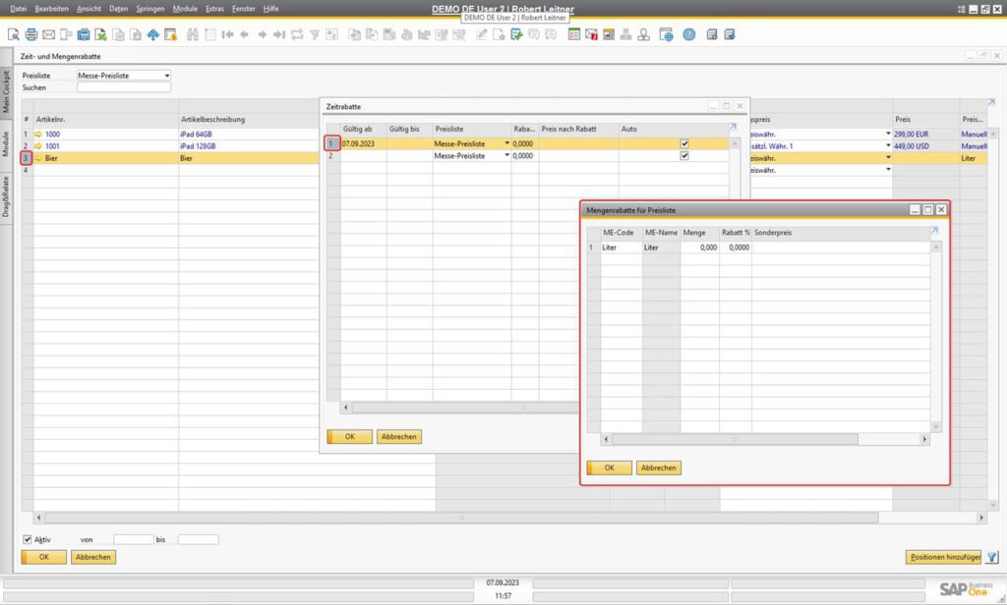Click OK in Mengenrabatte für Preisliste window
The image size is (1007, 605).
(x=609, y=467)
